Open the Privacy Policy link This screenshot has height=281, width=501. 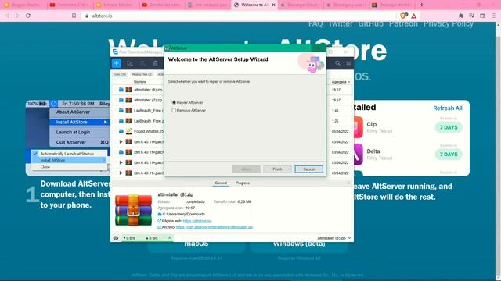tap(449, 24)
